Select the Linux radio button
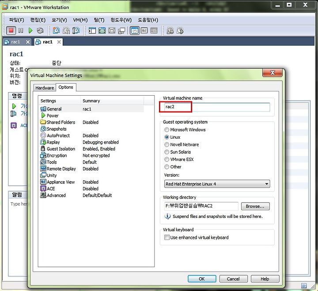Viewport: 318px width, 291px height. click(167, 137)
